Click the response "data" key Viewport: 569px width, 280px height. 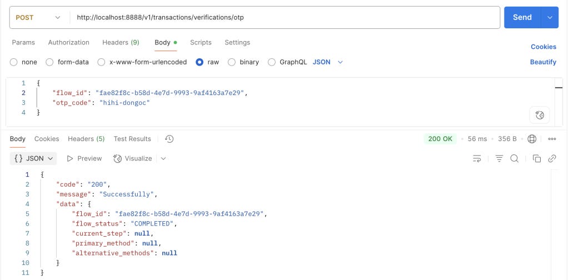68,204
